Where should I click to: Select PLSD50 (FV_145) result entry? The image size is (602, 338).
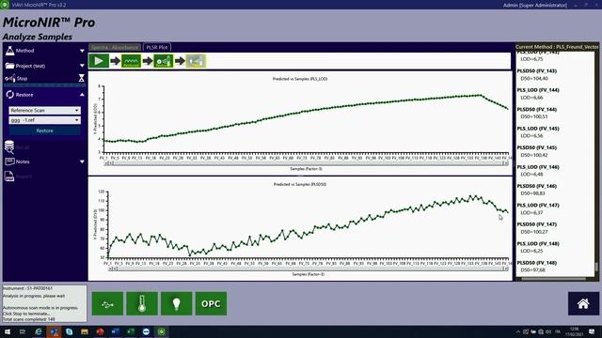click(537, 147)
